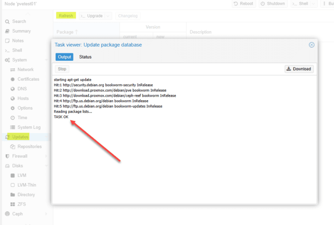This screenshot has width=334, height=225.
Task: Expand the Ceph section arrow
Action: click(46, 214)
